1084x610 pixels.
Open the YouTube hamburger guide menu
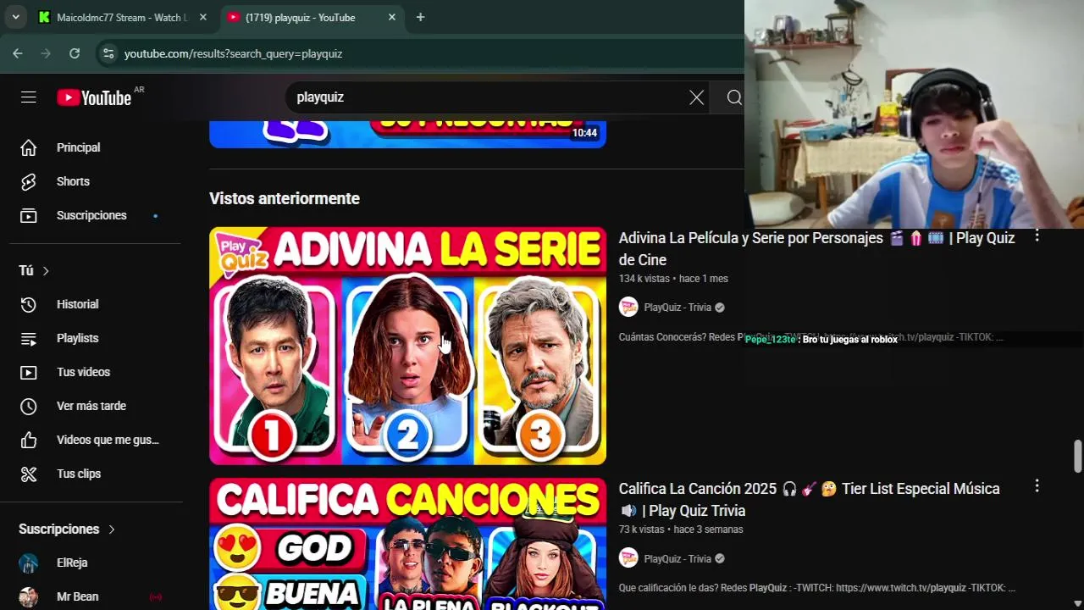coord(29,97)
